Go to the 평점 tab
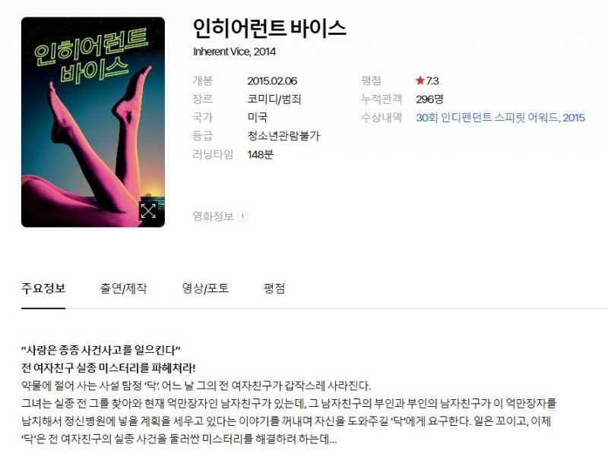608x460 pixels. pyautogui.click(x=274, y=288)
